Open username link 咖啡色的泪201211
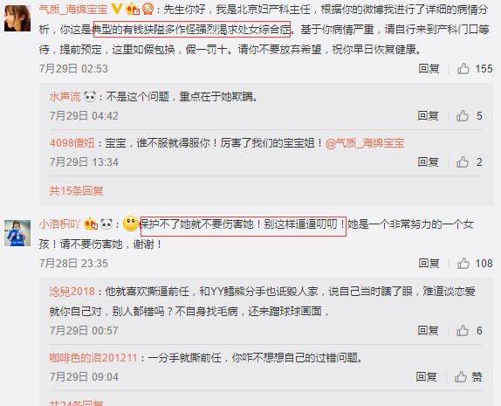 pos(93,357)
